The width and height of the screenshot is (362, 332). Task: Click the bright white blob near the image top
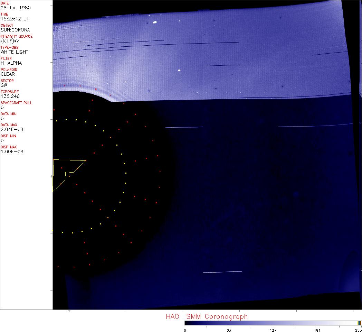(x=155, y=22)
